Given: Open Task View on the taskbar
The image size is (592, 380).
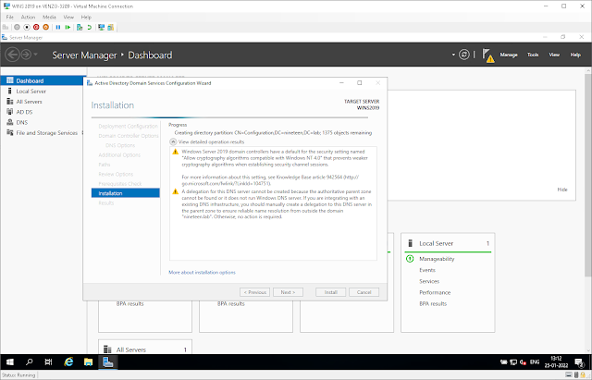Looking at the screenshot, I should tap(48, 362).
